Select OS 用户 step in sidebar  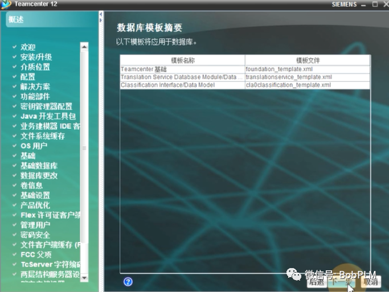click(x=34, y=146)
